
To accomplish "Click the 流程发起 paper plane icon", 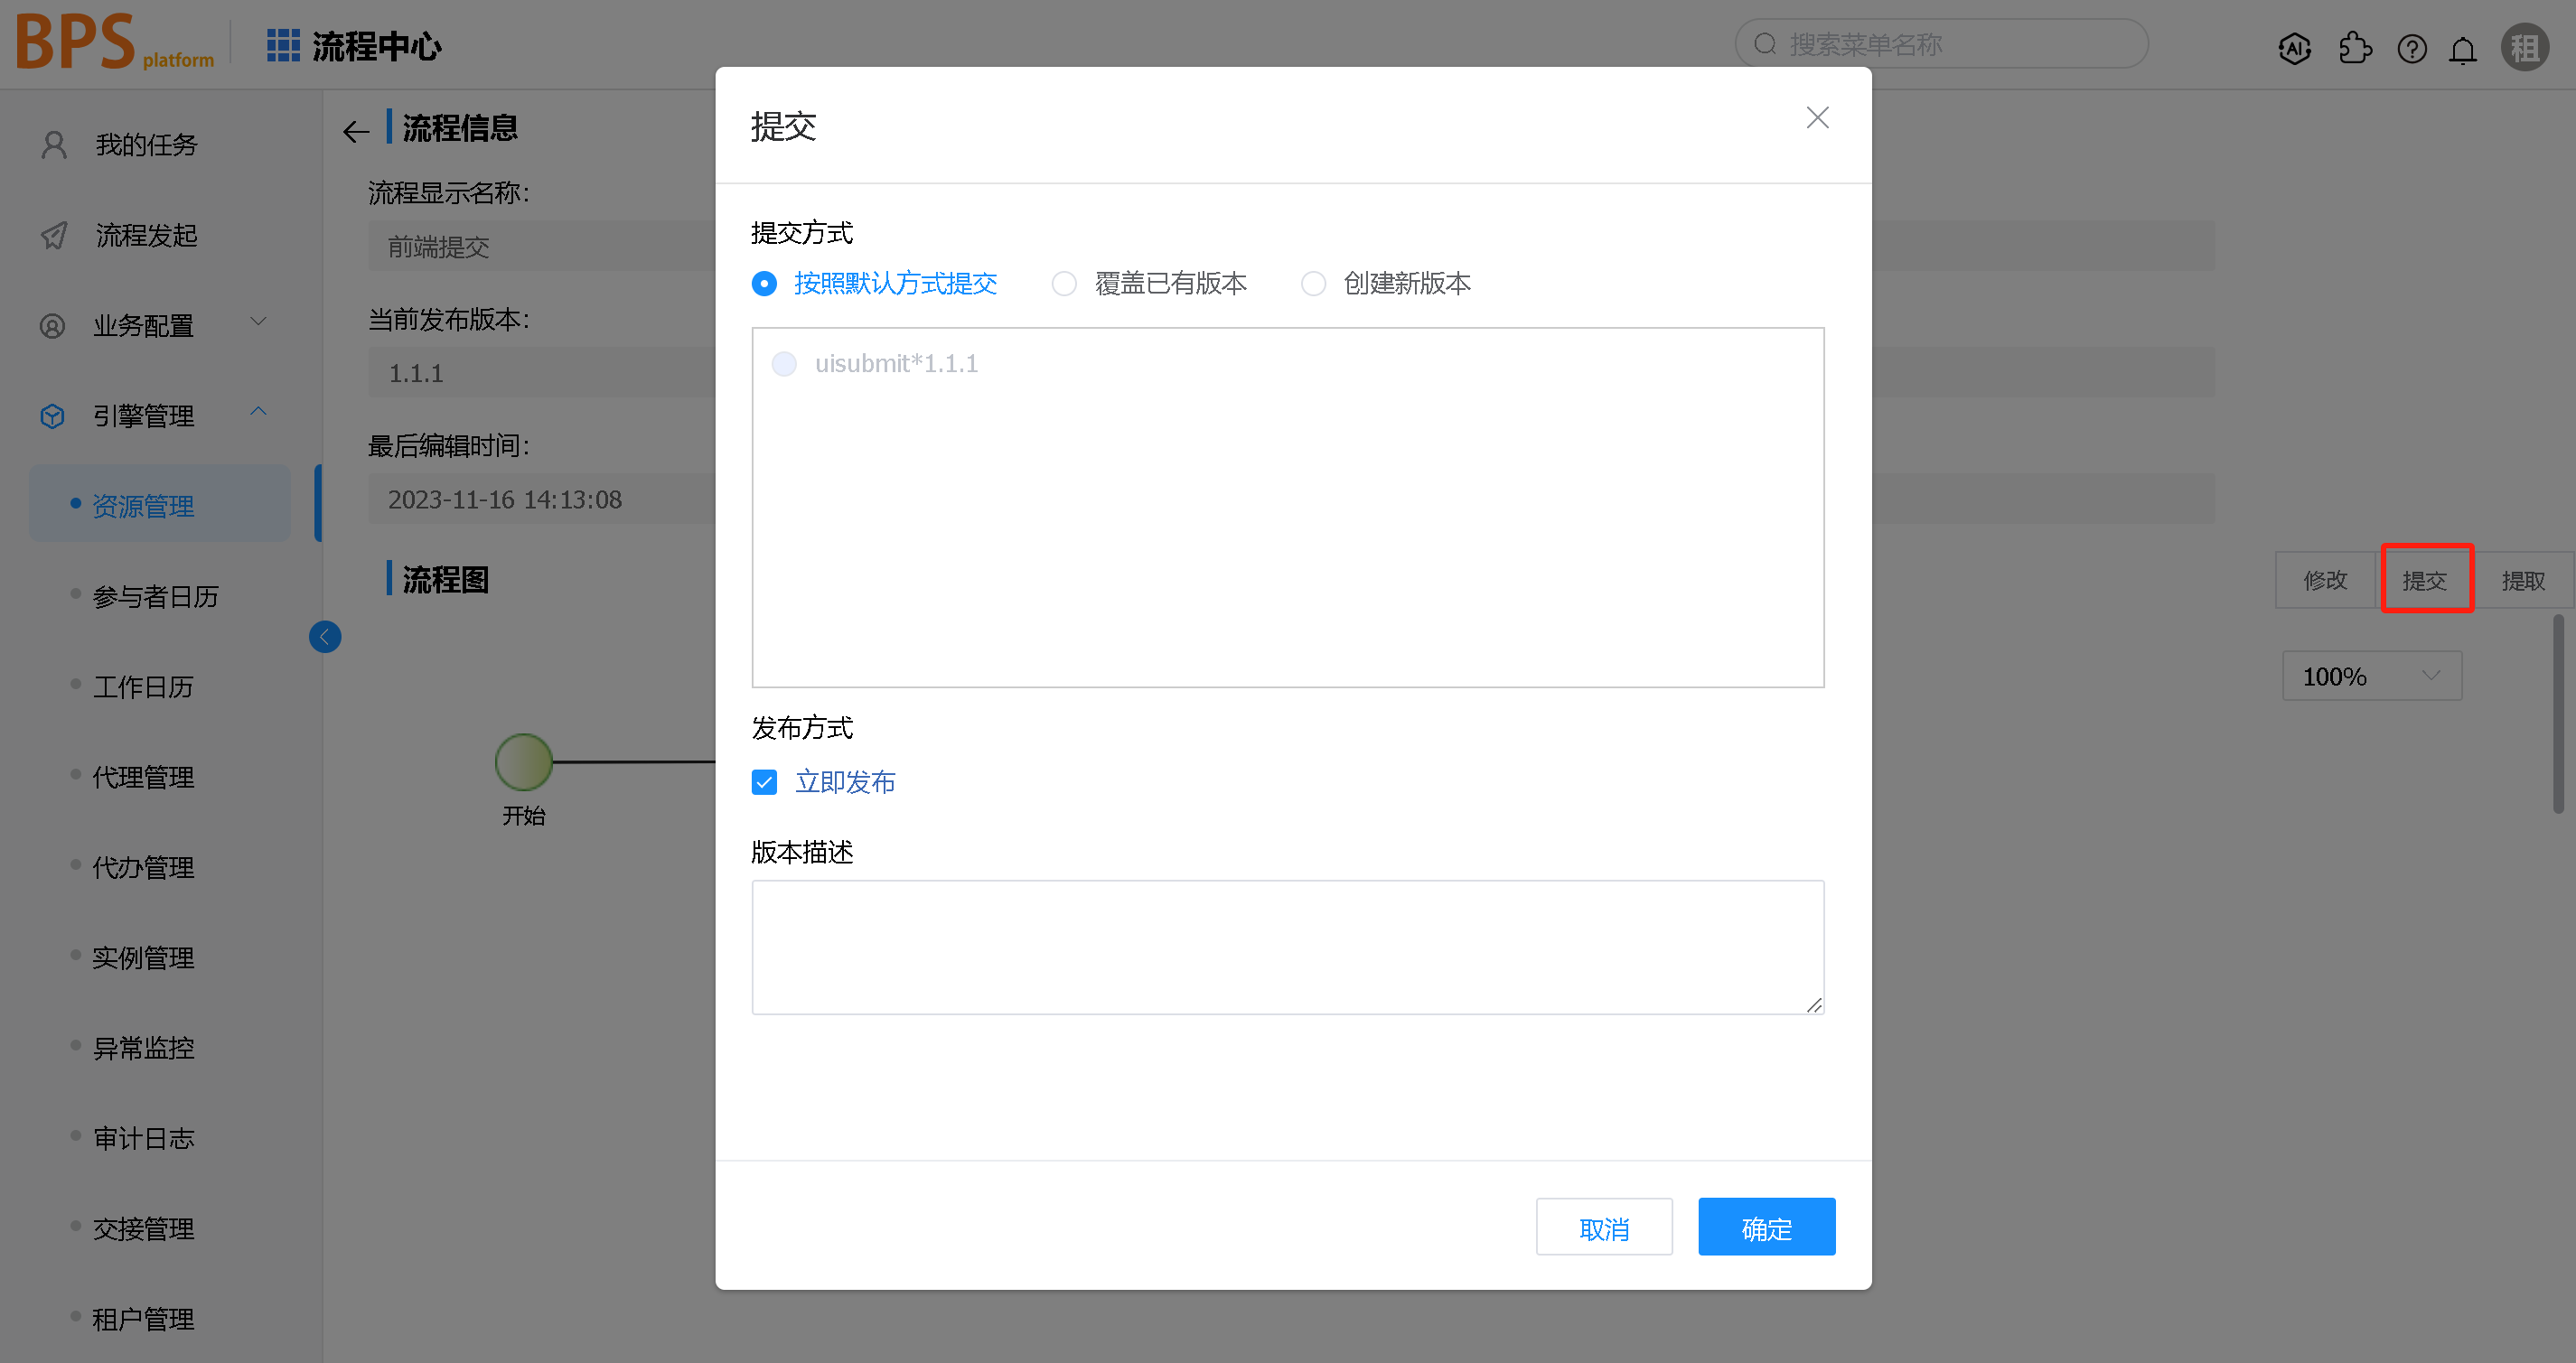I will (52, 235).
